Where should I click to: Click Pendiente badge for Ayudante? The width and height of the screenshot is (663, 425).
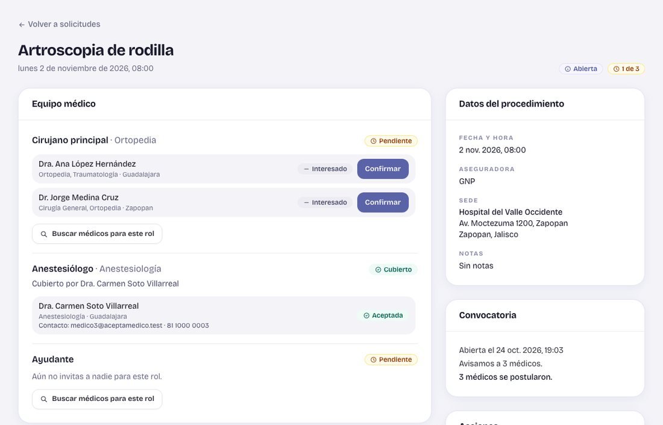[x=391, y=359]
